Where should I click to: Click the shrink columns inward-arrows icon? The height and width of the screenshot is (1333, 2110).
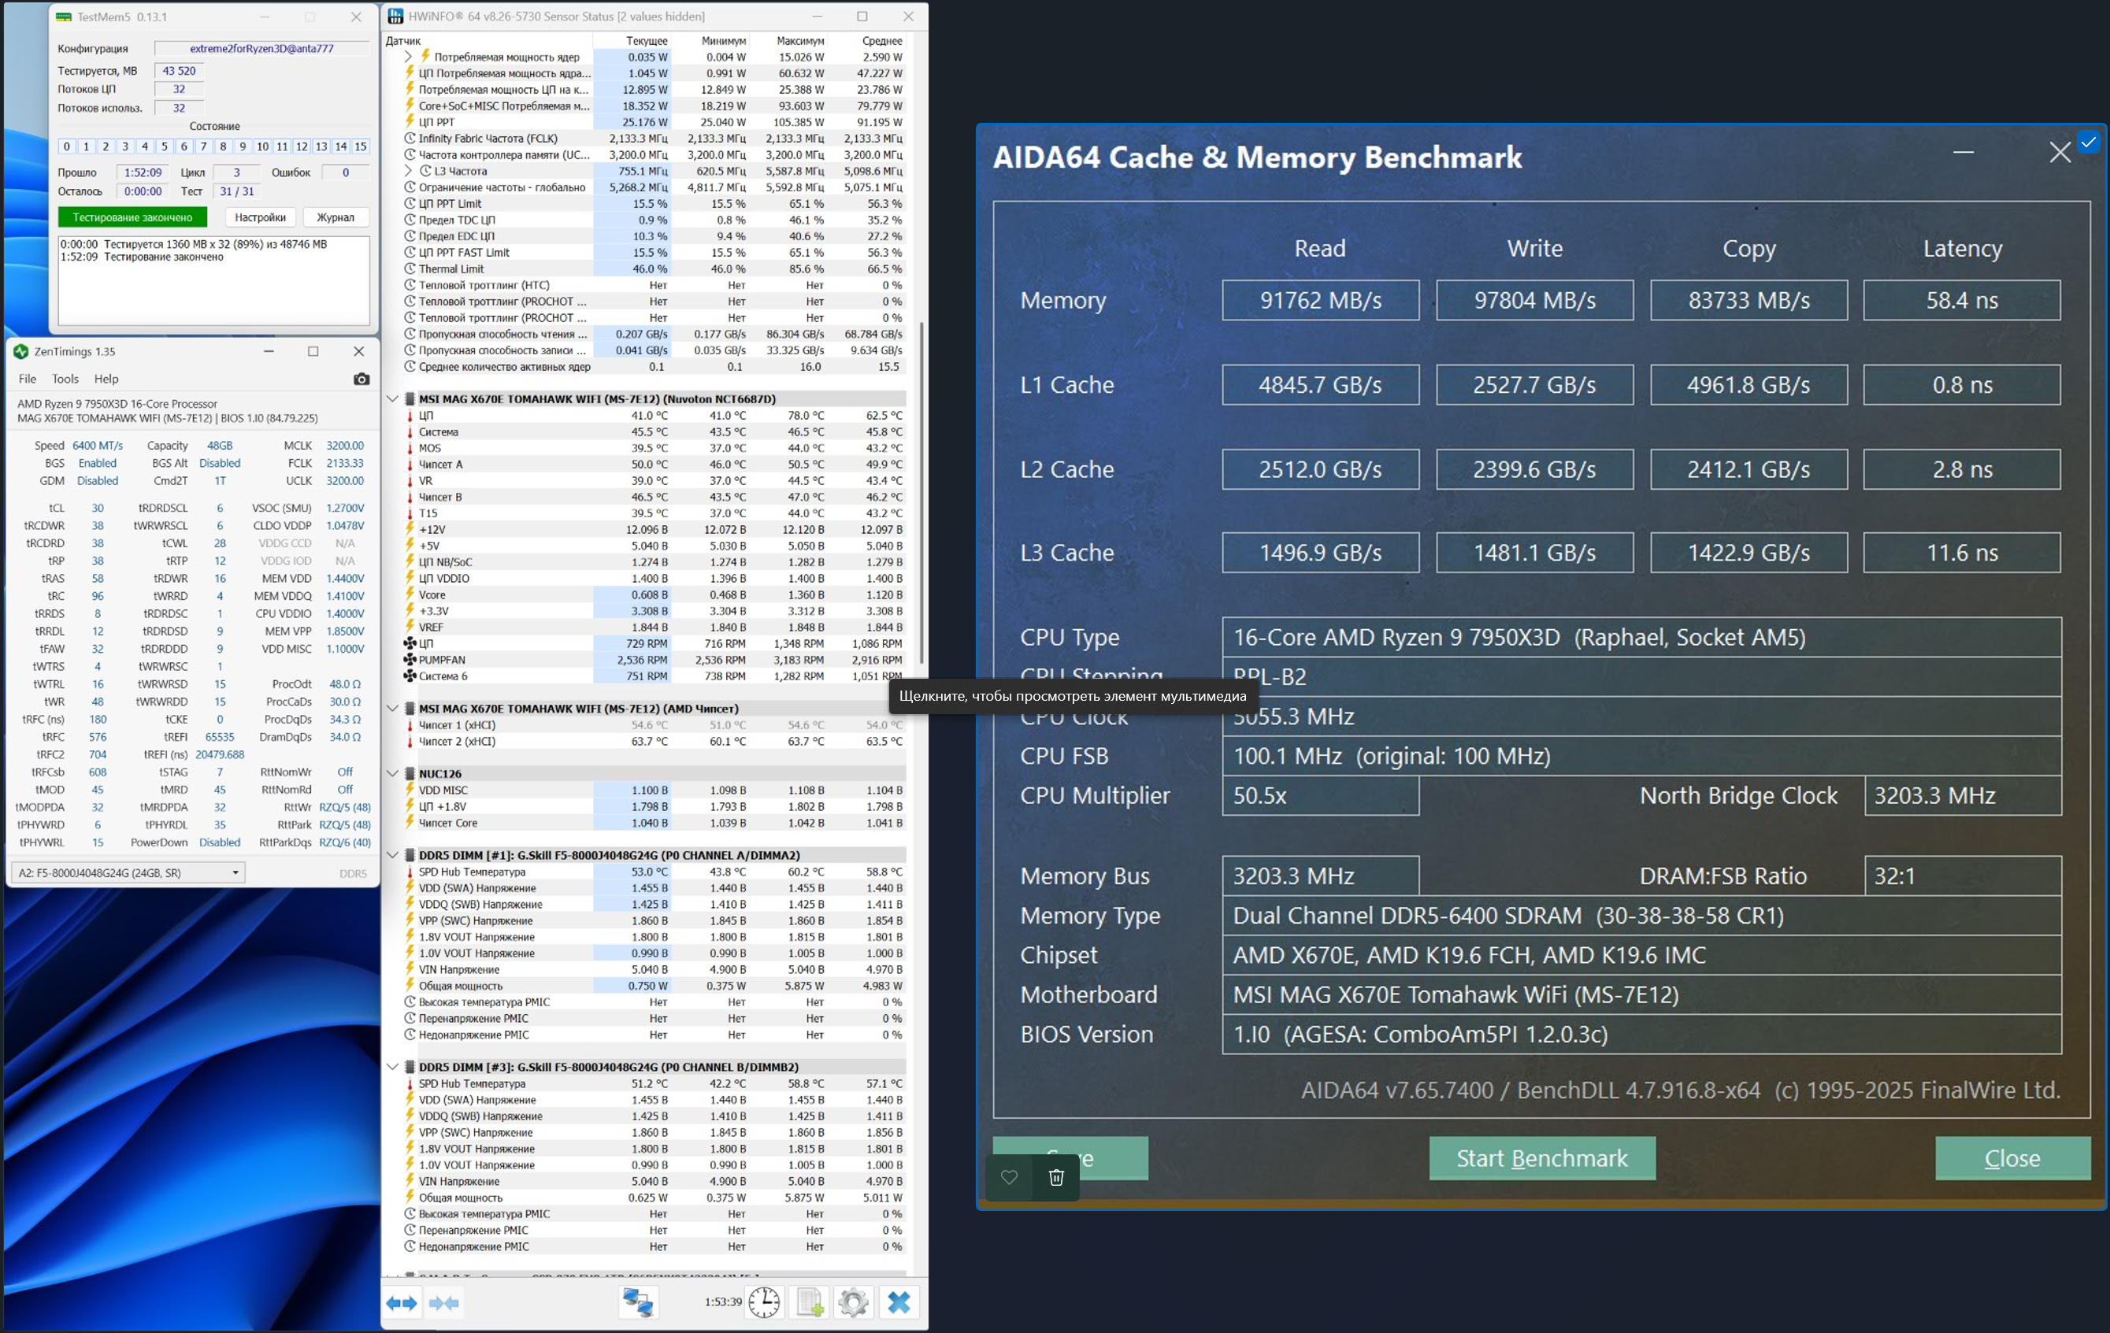443,1303
